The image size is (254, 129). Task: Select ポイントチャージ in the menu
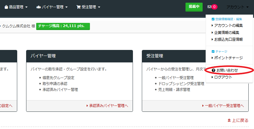(x=228, y=58)
